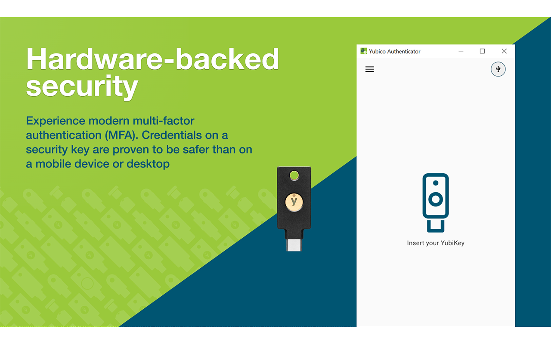
Task: Click the round USB device button
Action: click(x=498, y=69)
